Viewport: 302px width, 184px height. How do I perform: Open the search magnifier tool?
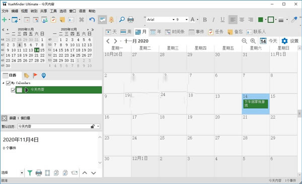(122, 20)
